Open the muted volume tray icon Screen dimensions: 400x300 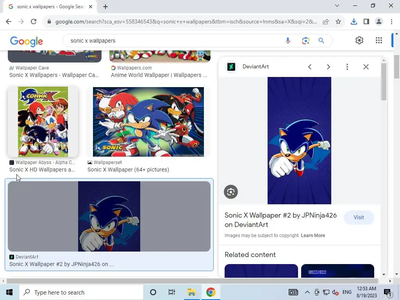click(336, 292)
